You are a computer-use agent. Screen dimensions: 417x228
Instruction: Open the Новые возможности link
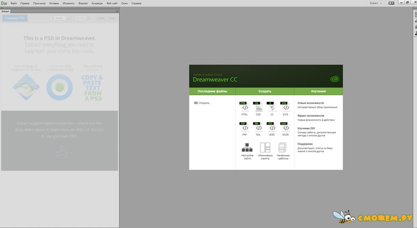311,103
